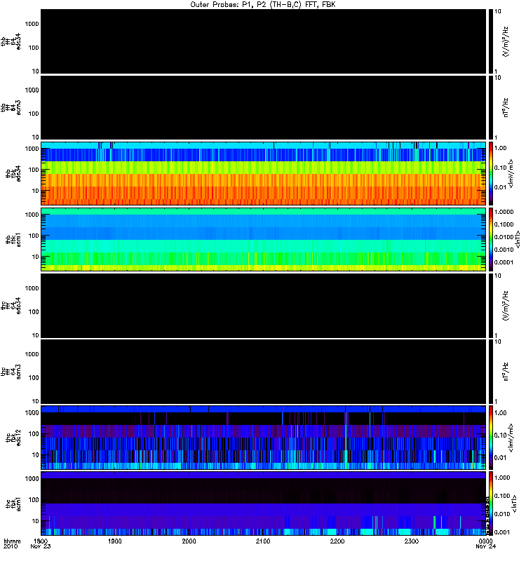The image size is (526, 561).
Task: Click inside the thb fbk scm1 green-blue spectrogram
Action: [x=264, y=239]
